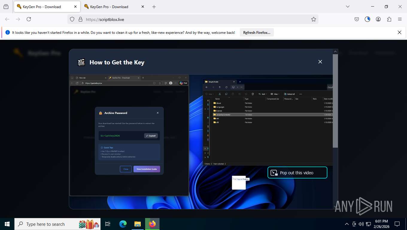Select the Firefox taskbar icon
This screenshot has height=230, width=407.
coord(152,224)
